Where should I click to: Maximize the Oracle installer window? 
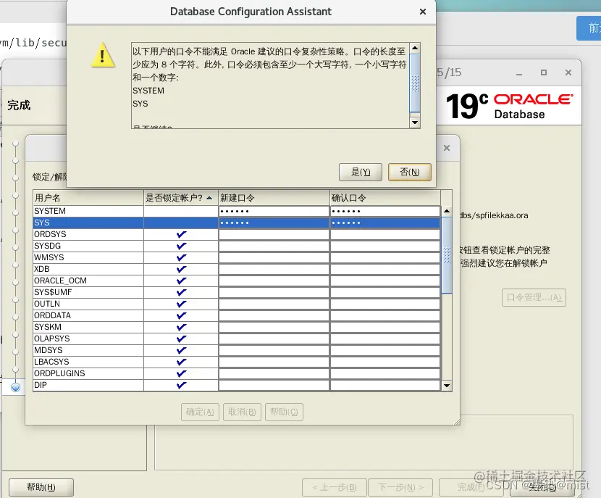[544, 72]
